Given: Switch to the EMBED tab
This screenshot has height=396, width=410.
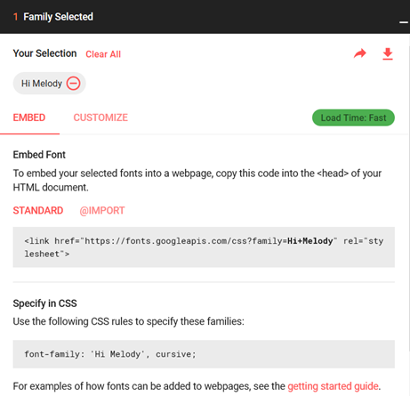Looking at the screenshot, I should [29, 117].
